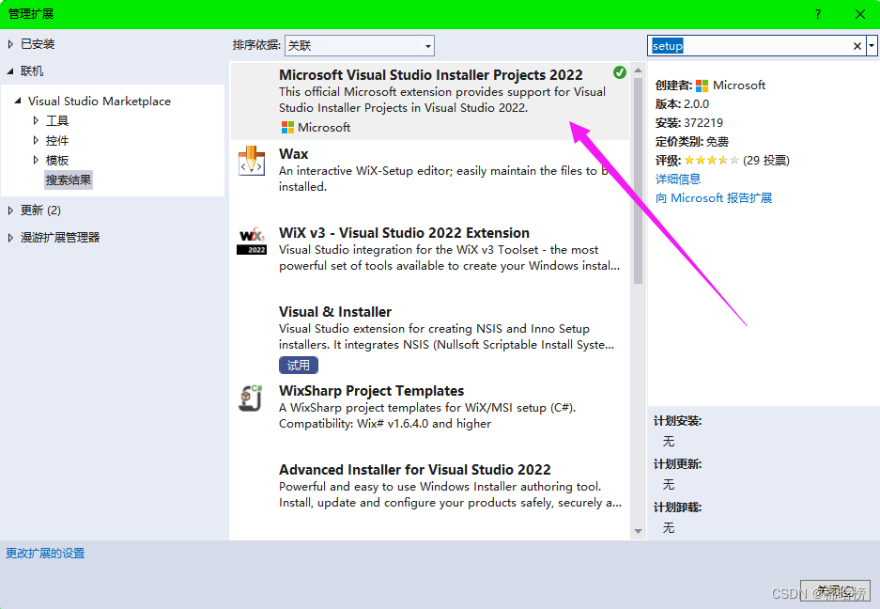Clear the search box with the X icon
880x609 pixels.
(857, 46)
